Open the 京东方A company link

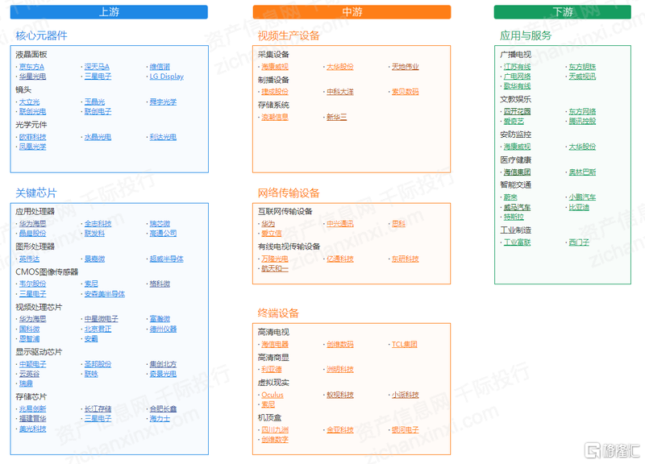click(x=31, y=67)
